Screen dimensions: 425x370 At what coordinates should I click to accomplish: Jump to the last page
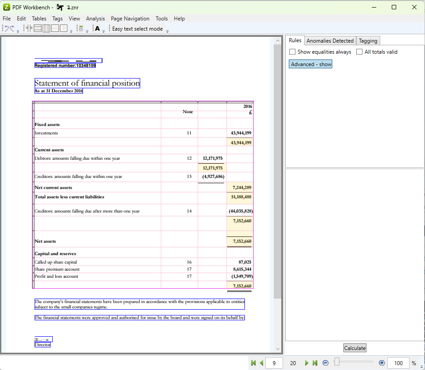(315, 363)
